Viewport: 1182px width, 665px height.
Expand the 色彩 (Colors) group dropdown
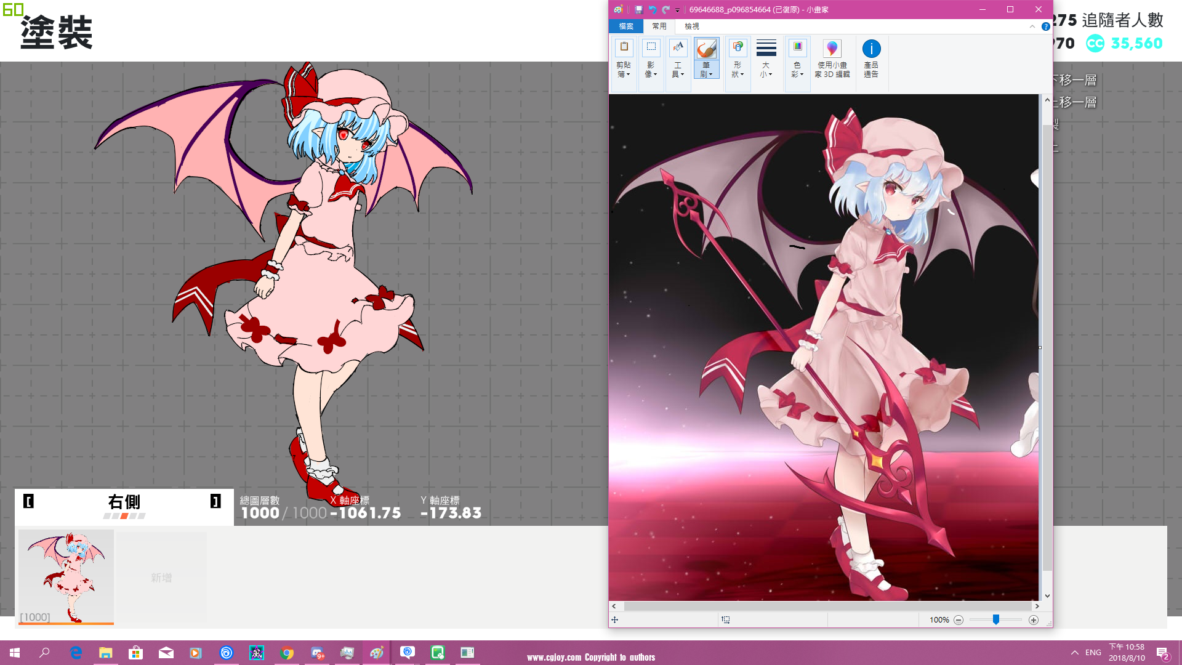pyautogui.click(x=797, y=70)
